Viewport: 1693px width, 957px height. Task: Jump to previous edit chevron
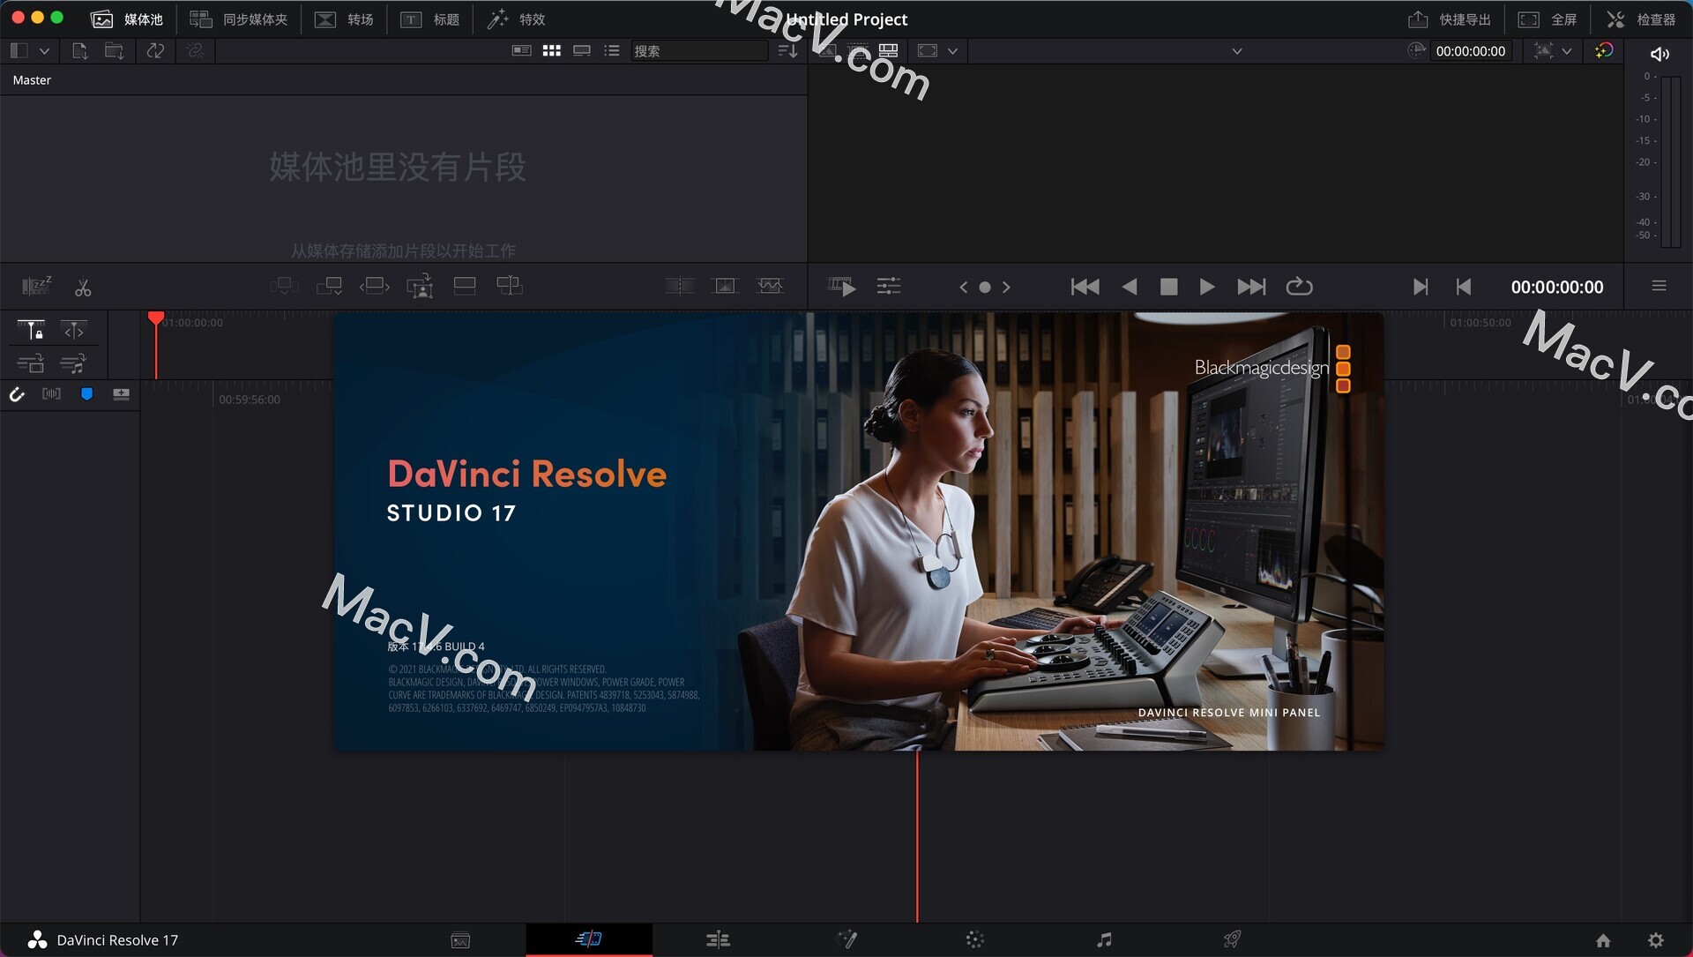964,287
